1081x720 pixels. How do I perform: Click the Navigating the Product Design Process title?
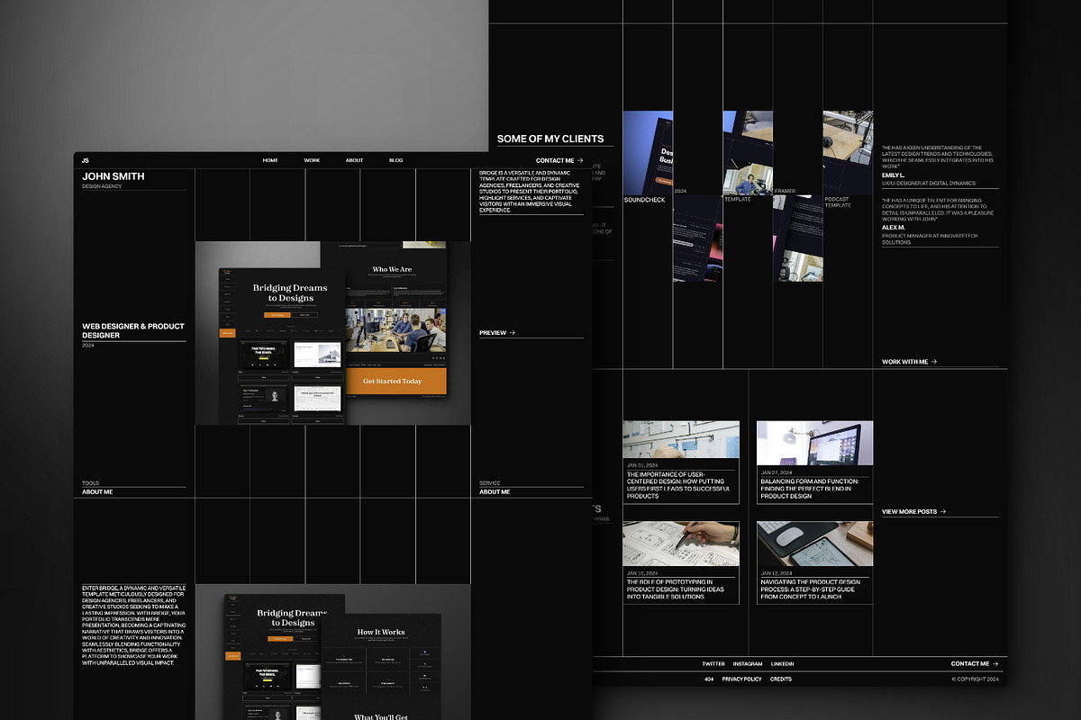[811, 589]
